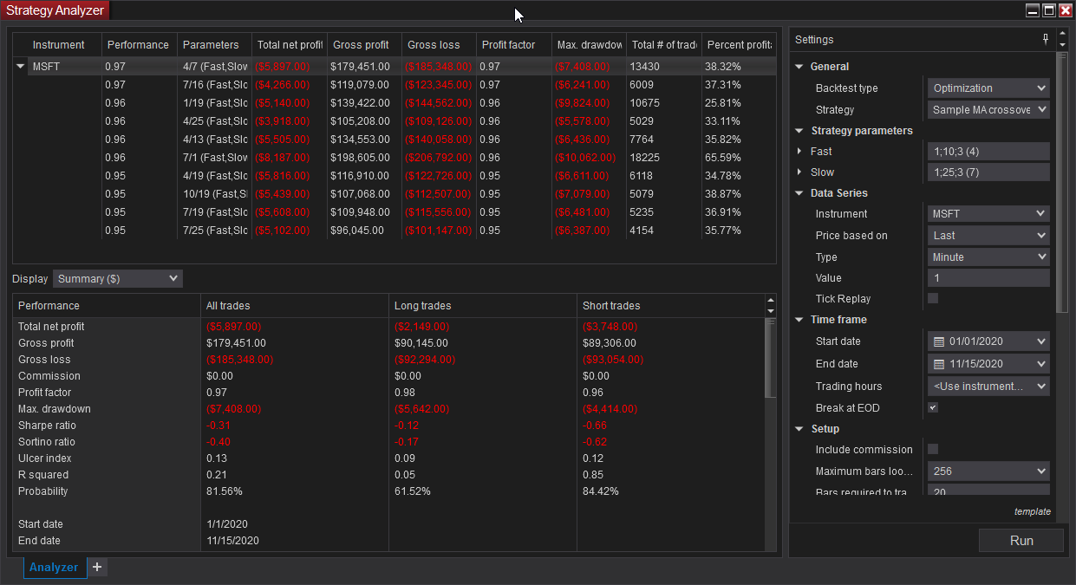The width and height of the screenshot is (1076, 585).
Task: Select Sharpe ratio row label
Action: coord(48,426)
